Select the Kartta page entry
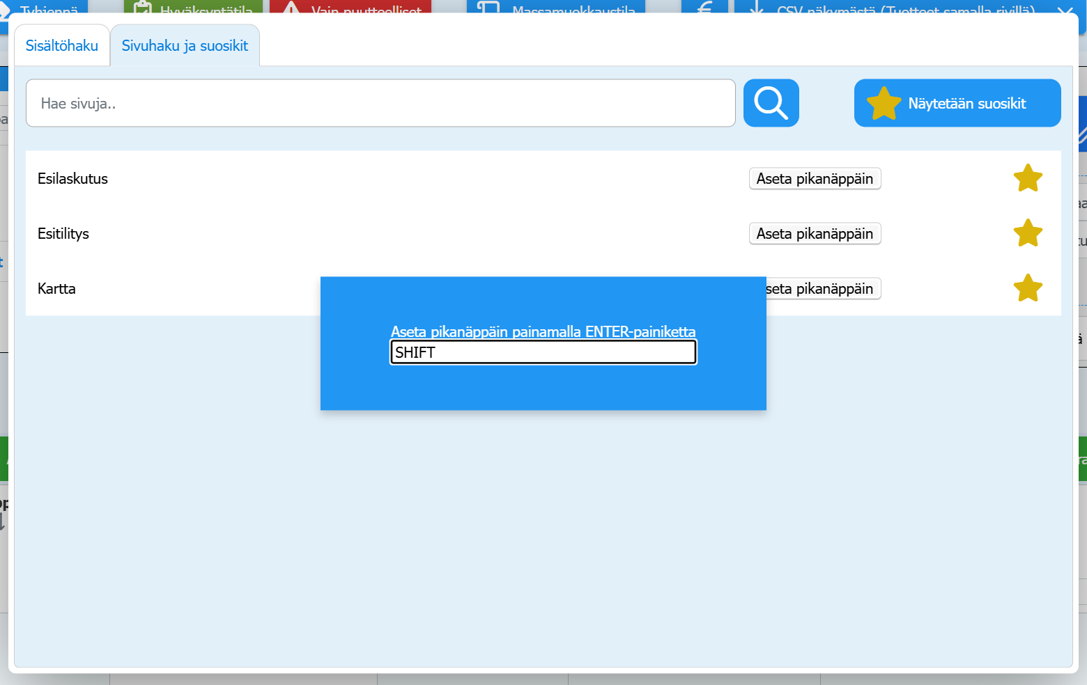1087x685 pixels. click(56, 289)
